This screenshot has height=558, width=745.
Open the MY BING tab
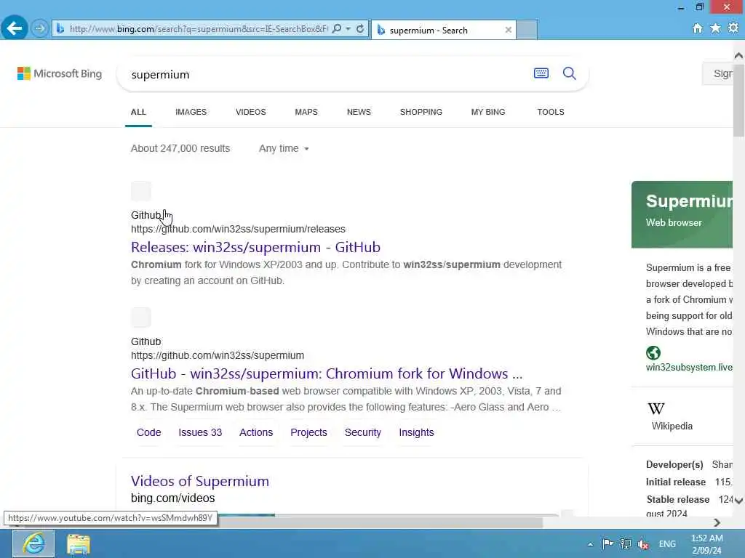point(488,112)
